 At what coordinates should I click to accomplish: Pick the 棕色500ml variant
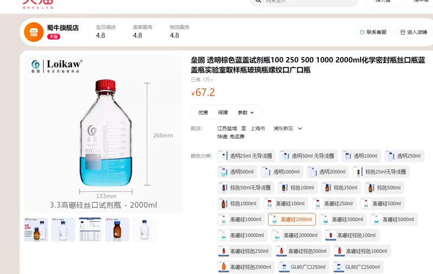(384, 188)
